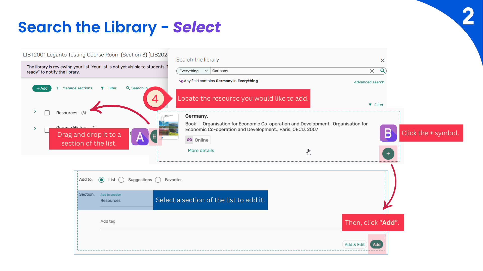Click the green + symbol on the Germany result
This screenshot has width=483, height=271.
(x=388, y=154)
